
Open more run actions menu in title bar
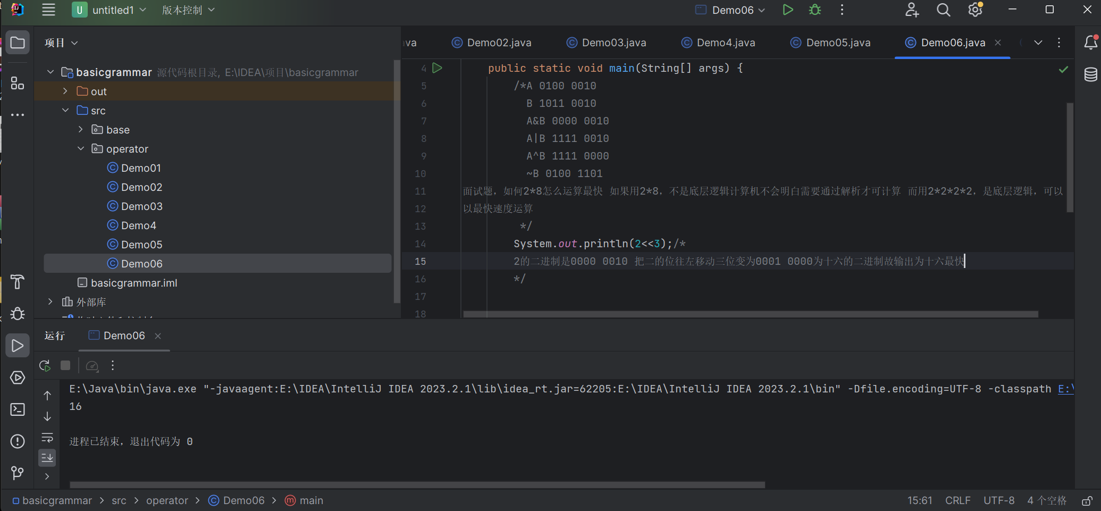coord(842,10)
